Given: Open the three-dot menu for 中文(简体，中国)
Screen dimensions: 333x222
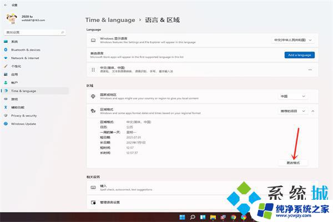Looking at the screenshot, I should tap(310, 69).
